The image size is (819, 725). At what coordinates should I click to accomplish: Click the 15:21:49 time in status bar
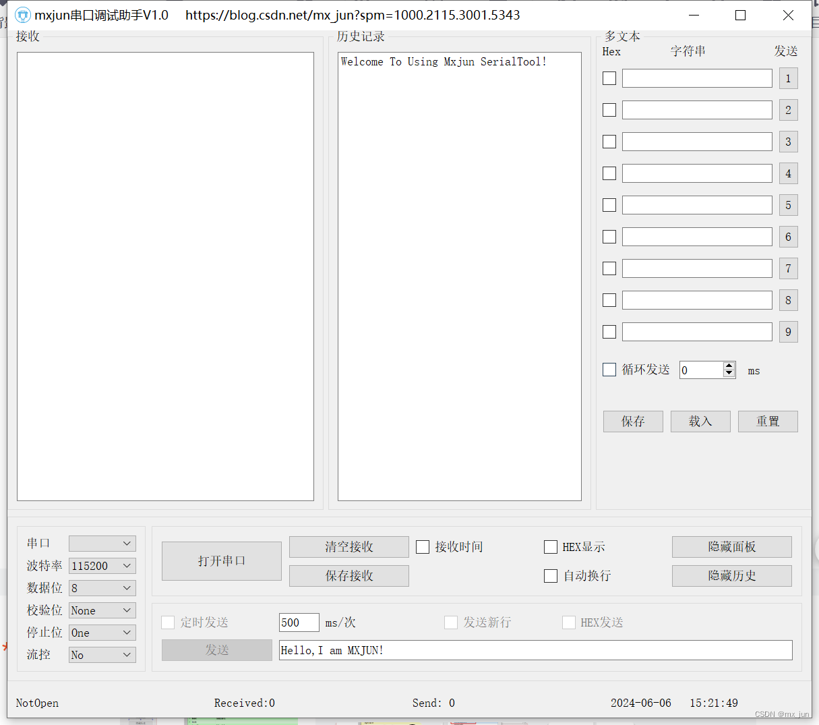coord(714,703)
